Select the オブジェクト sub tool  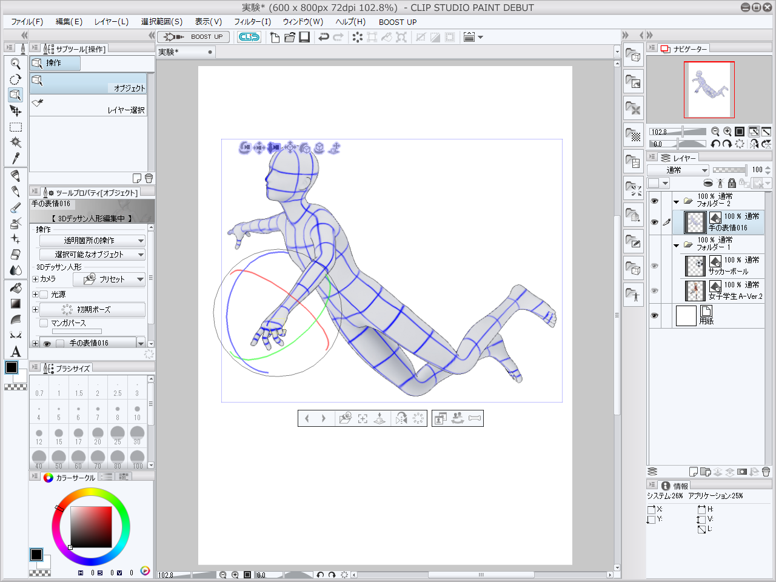point(89,84)
